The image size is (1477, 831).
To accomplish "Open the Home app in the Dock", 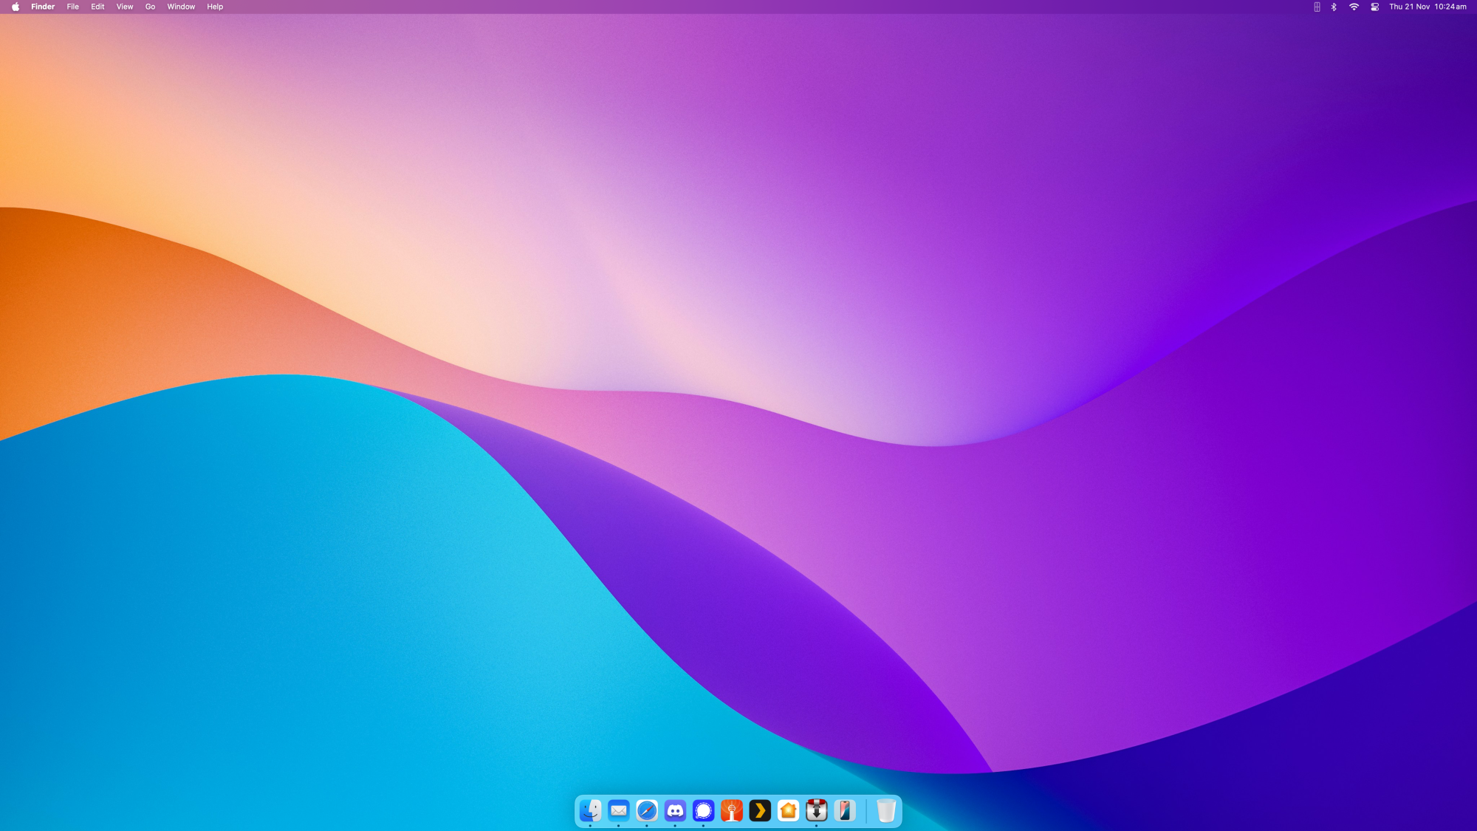I will pos(789,810).
